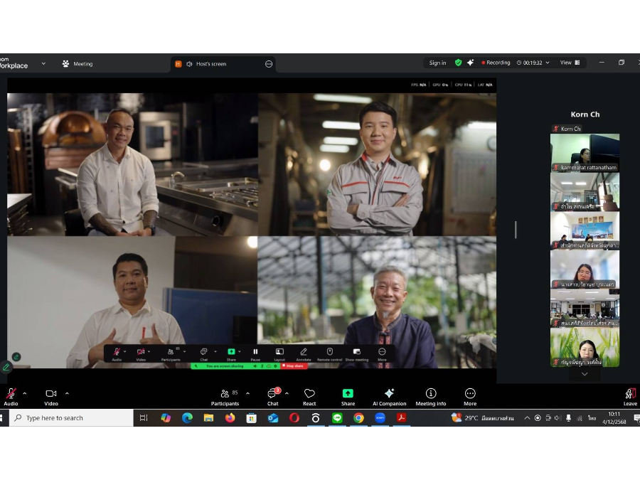Click the green Share button
The height and width of the screenshot is (480, 640).
(348, 395)
